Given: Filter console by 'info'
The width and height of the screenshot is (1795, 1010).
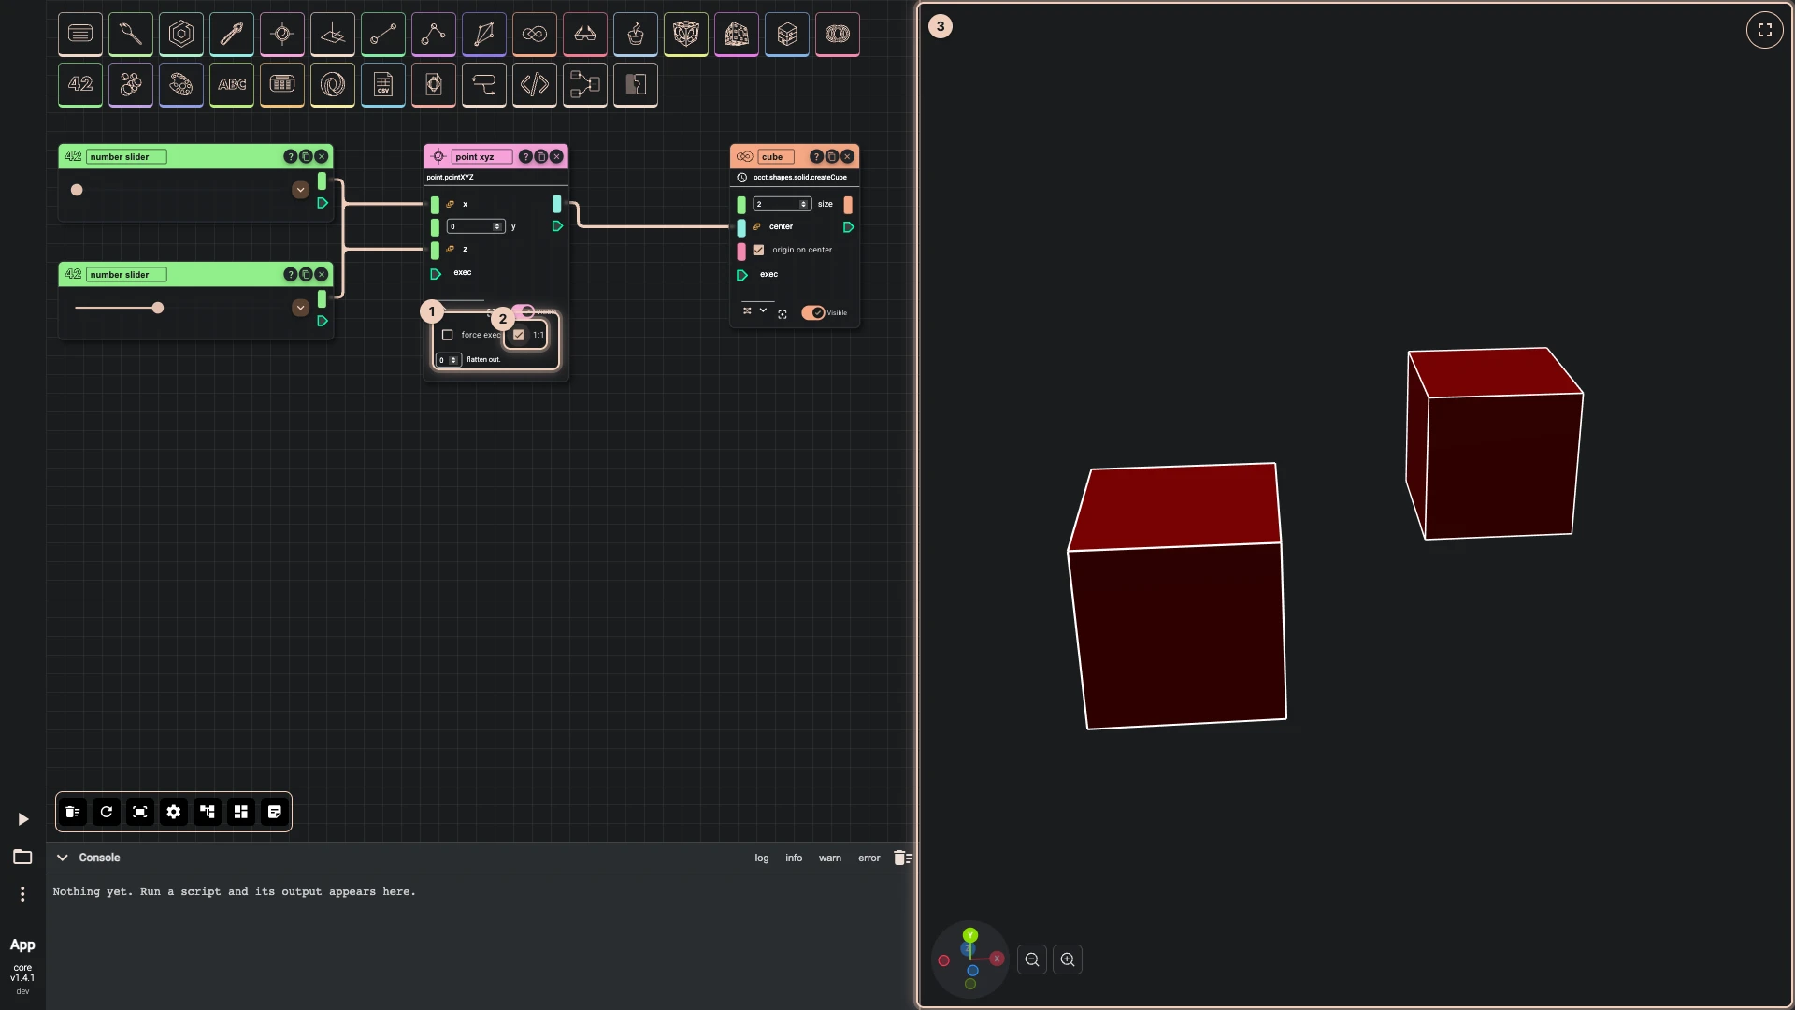Looking at the screenshot, I should click(x=794, y=858).
